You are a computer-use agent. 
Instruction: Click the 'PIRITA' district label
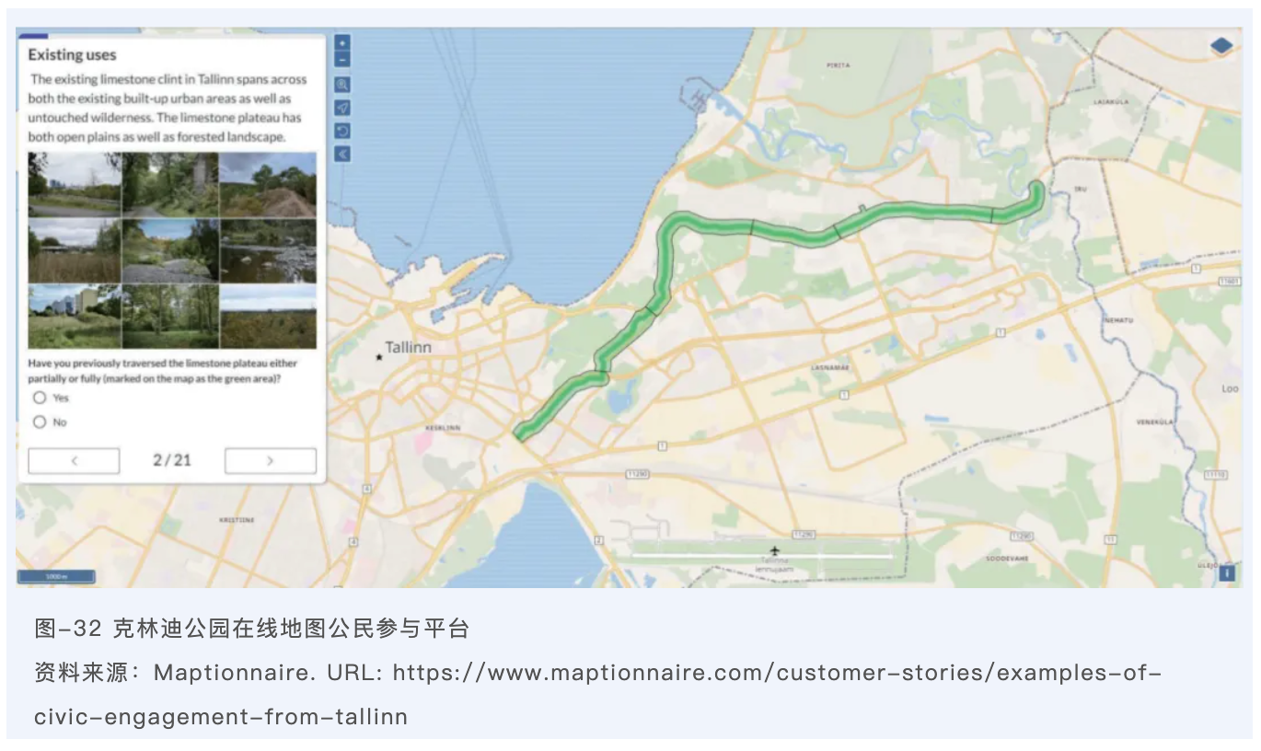point(838,65)
